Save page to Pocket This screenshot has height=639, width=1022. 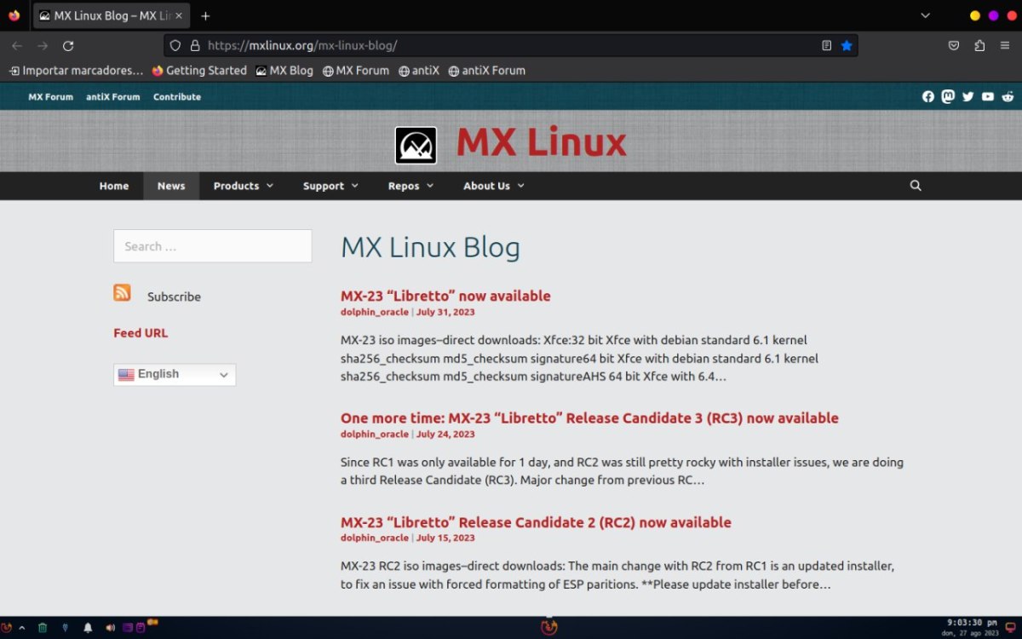pos(955,46)
